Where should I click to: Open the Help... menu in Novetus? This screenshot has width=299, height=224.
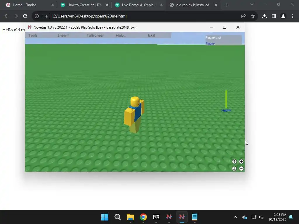point(121,35)
